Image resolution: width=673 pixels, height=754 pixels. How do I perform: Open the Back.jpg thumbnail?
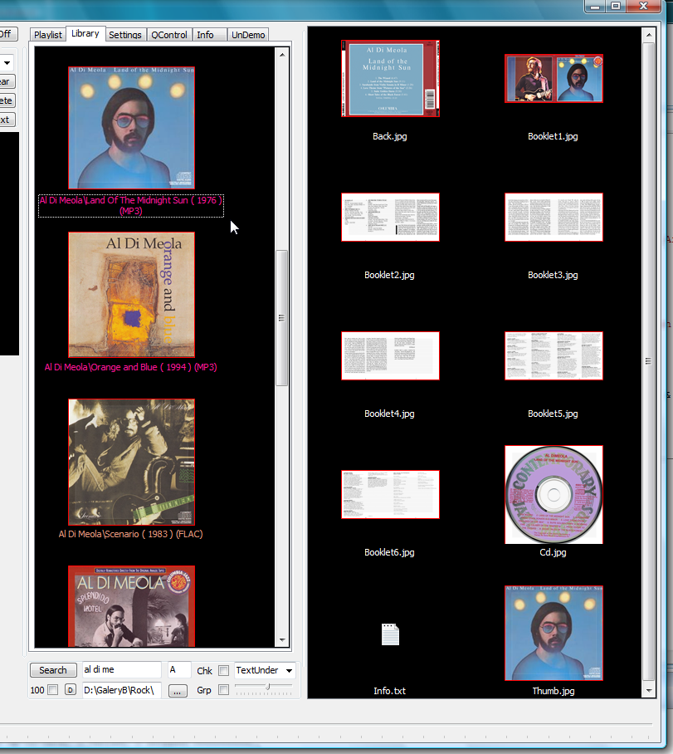(390, 78)
